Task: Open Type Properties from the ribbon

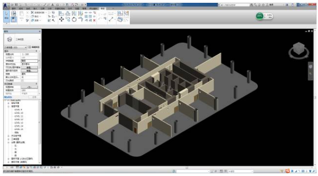Action: 13,13
